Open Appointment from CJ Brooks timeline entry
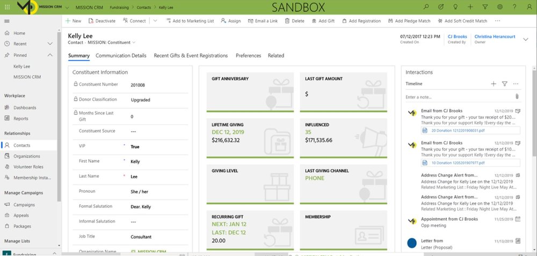 click(x=463, y=222)
